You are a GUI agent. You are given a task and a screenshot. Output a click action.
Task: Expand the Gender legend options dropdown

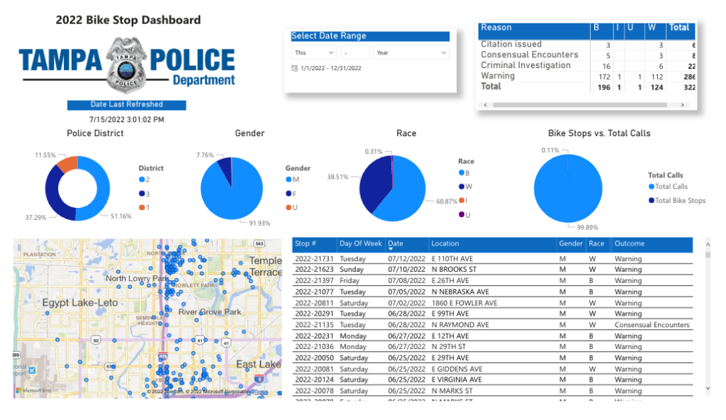[x=298, y=168]
